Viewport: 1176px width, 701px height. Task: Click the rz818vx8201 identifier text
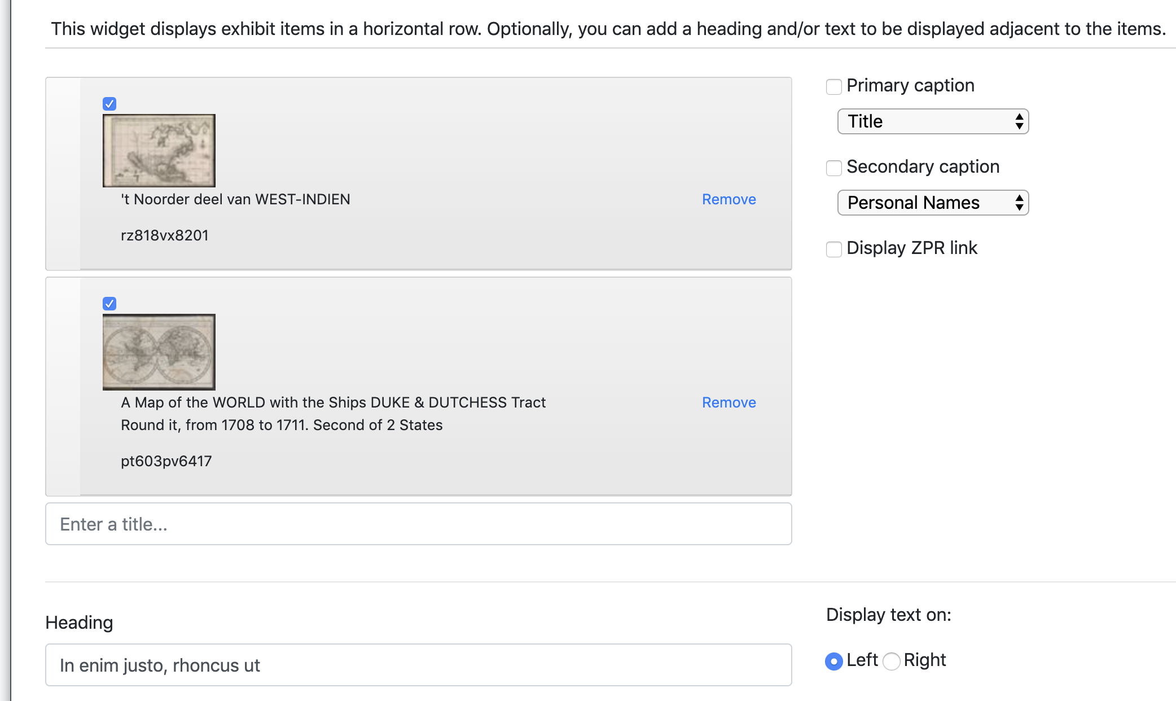(x=164, y=235)
